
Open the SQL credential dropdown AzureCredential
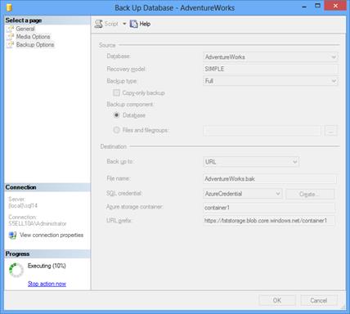coord(242,194)
